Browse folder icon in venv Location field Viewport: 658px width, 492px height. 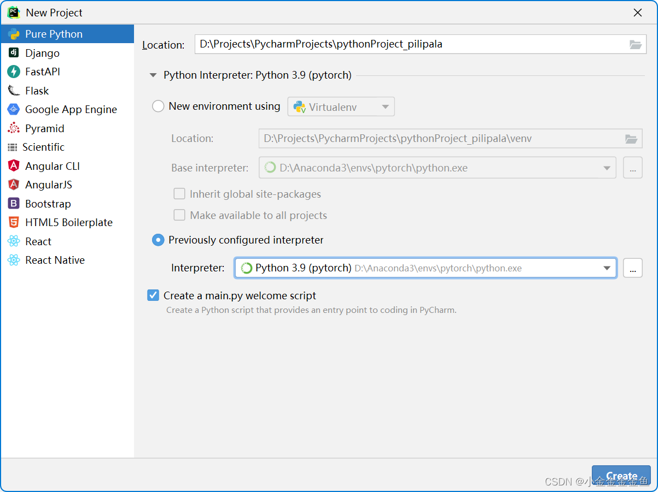pos(631,139)
